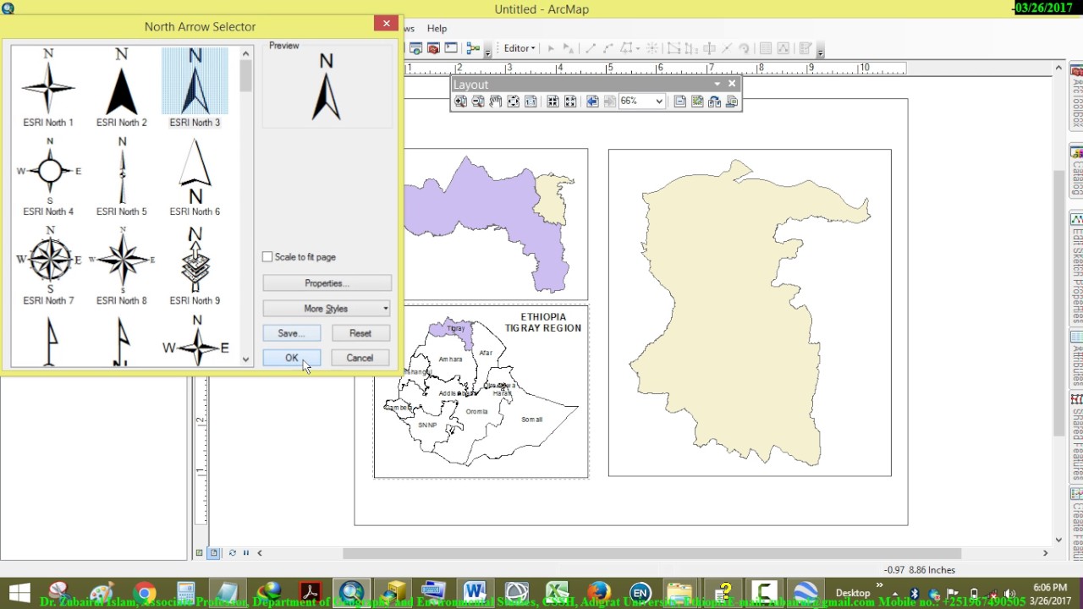Screen dimensions: 1083x609
Task: Click Data Driven Pages setup icon
Action: [x=732, y=101]
